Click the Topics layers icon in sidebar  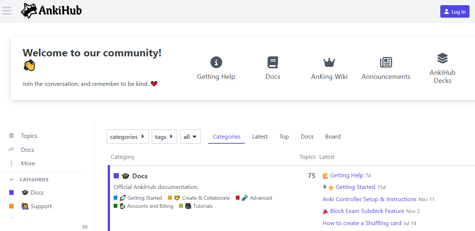(x=11, y=136)
